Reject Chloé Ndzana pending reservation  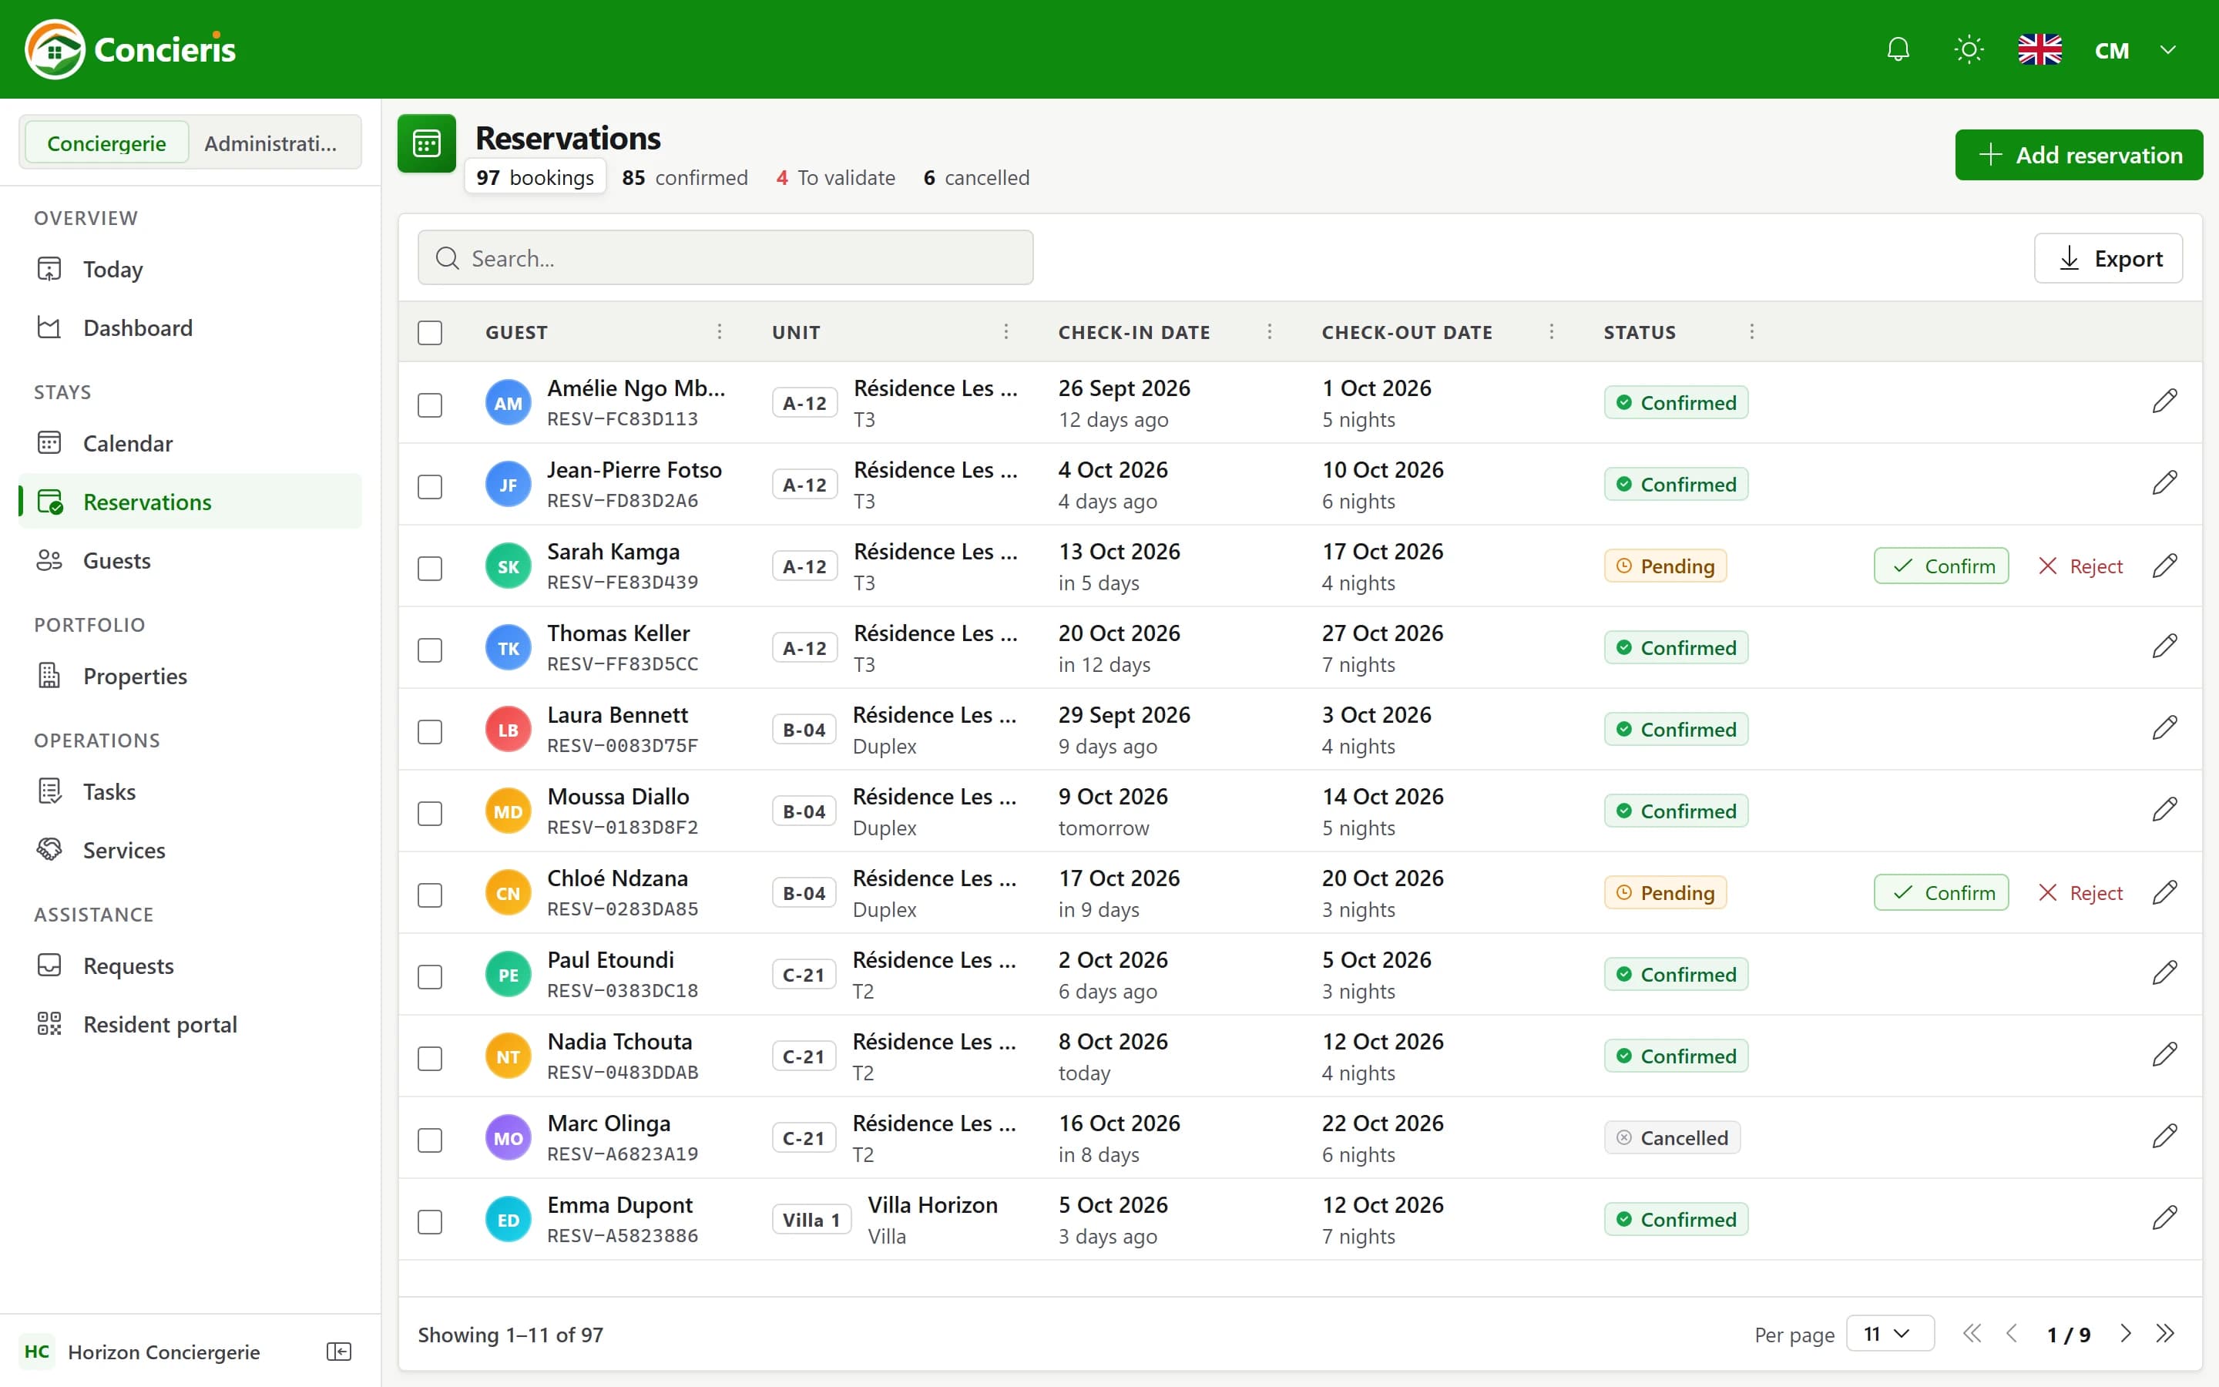[x=2080, y=892]
